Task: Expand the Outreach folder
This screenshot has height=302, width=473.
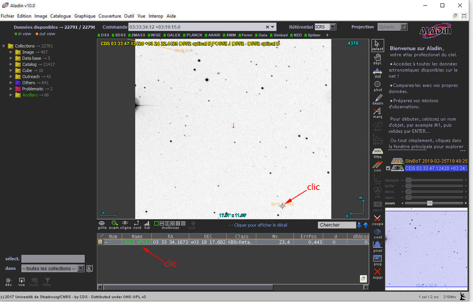Action: point(11,76)
